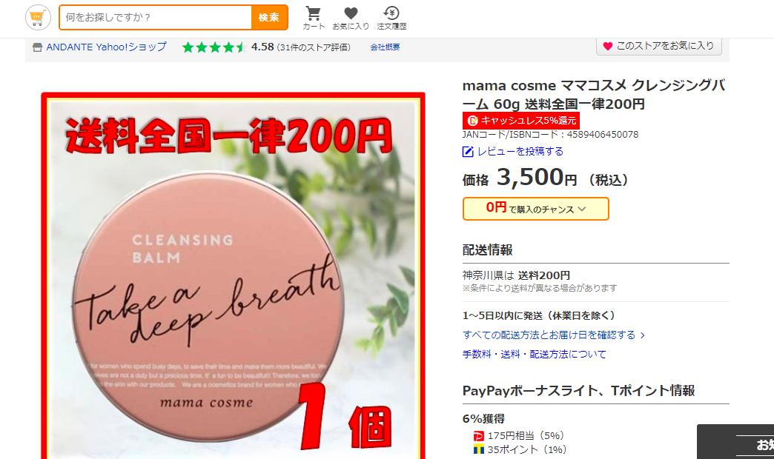Click the T-point flag icon

(478, 449)
